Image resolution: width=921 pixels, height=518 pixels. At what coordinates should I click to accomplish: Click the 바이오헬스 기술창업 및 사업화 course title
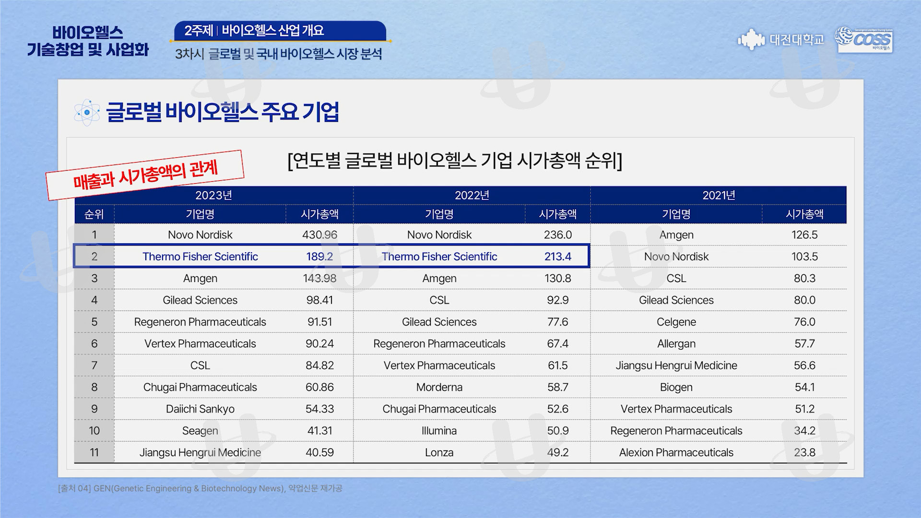point(88,41)
